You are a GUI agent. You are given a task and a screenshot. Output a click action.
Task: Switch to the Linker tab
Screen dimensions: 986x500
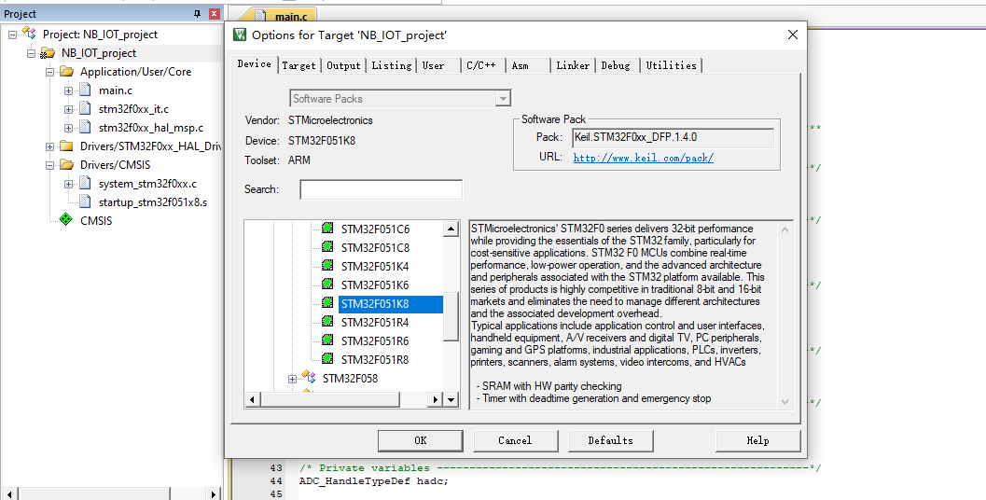(573, 65)
